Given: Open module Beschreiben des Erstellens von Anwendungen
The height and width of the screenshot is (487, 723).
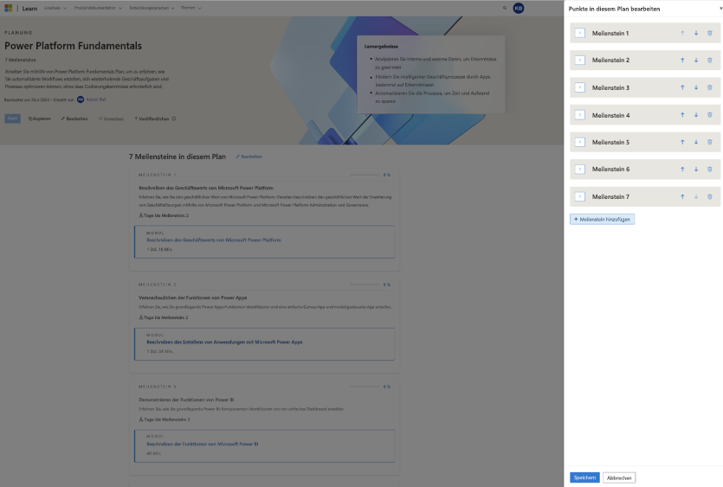Looking at the screenshot, I should pyautogui.click(x=224, y=342).
